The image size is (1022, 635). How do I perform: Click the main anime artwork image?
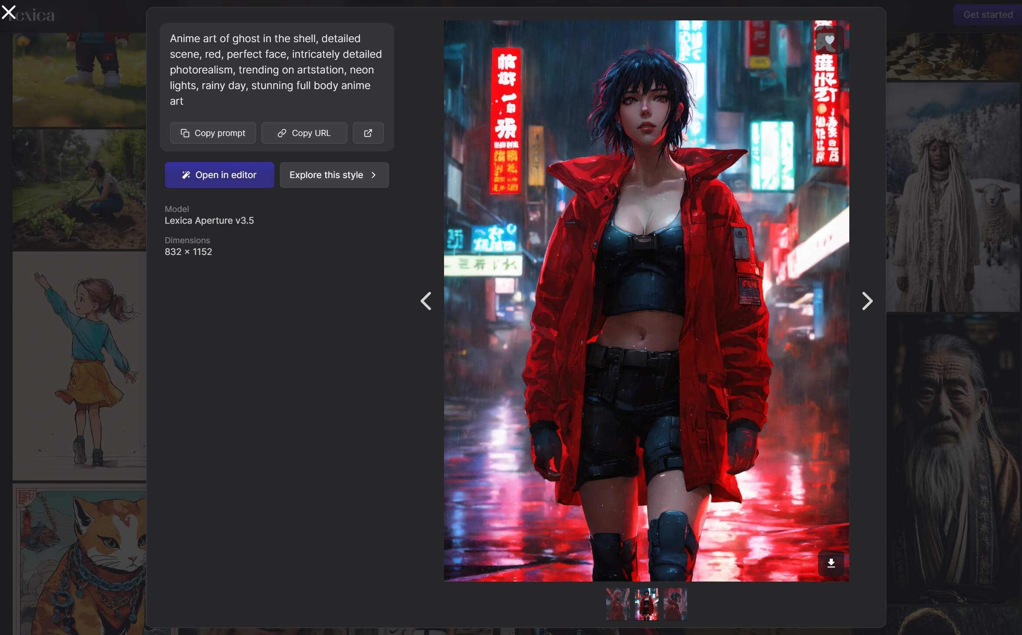646,301
